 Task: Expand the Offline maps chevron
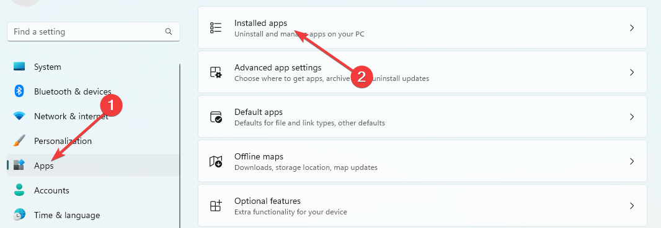click(632, 161)
